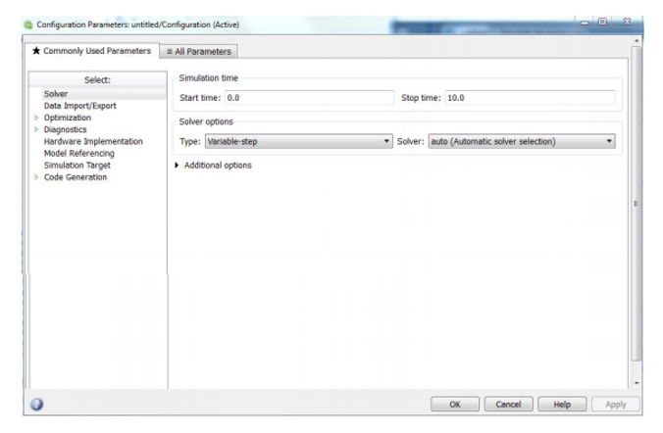This screenshot has height=433, width=663.
Task: Click the Simulink icon in the title bar
Action: pos(27,24)
